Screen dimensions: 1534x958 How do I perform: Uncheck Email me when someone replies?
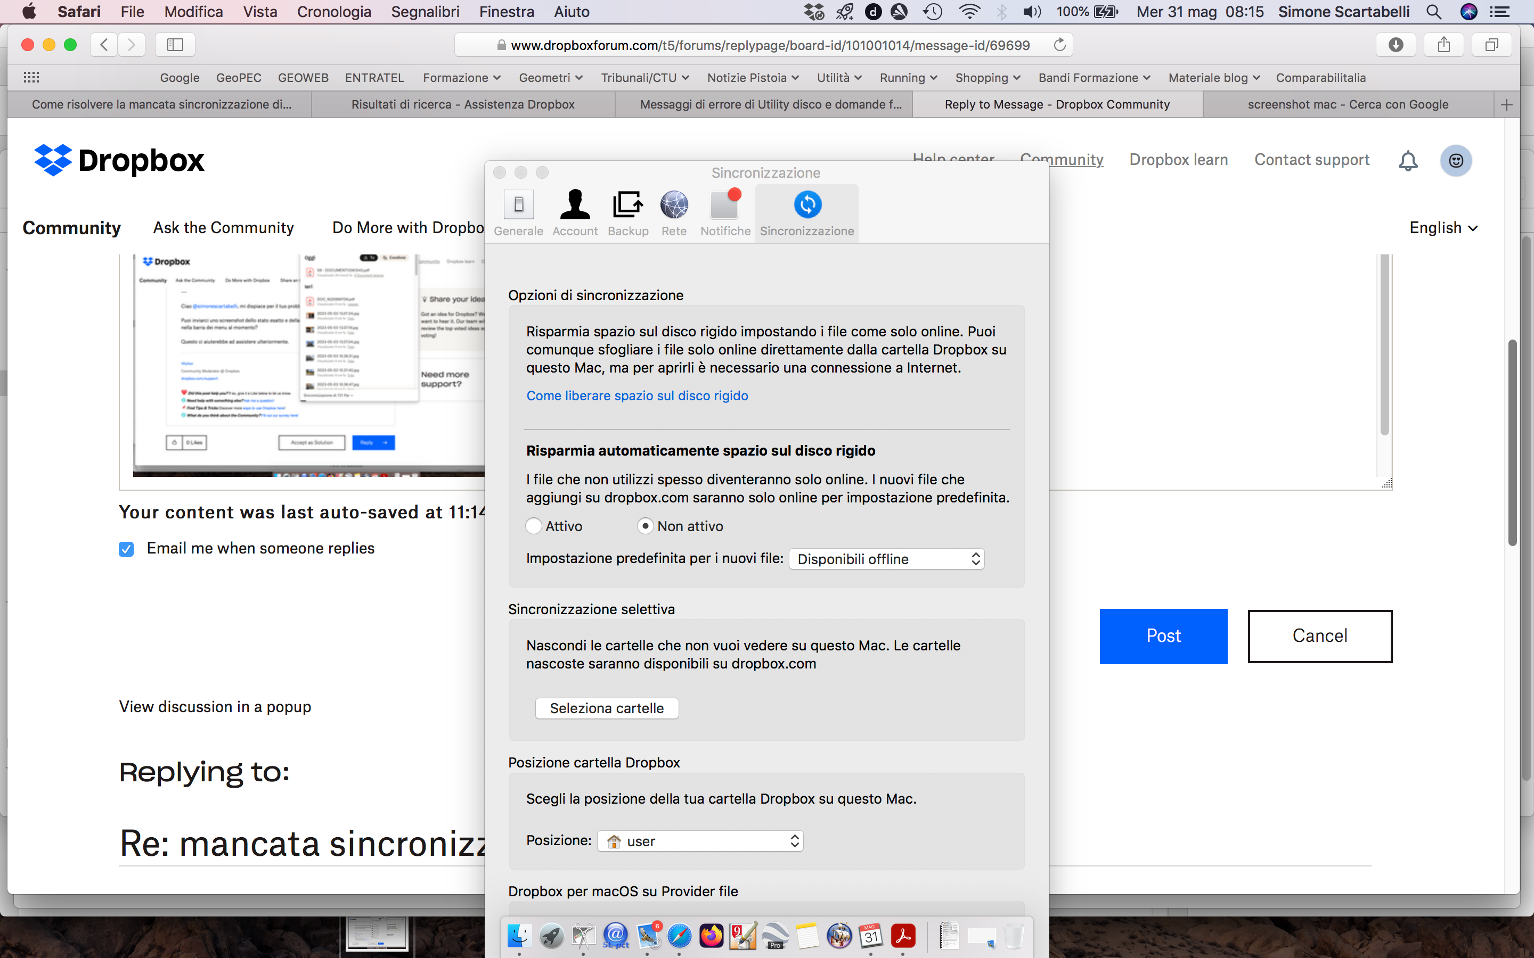pyautogui.click(x=126, y=549)
